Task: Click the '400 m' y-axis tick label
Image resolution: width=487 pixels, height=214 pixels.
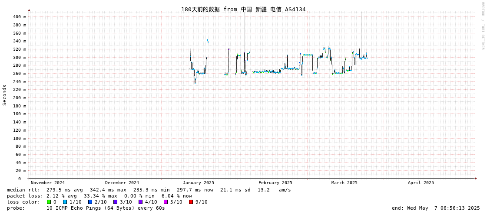Action: tap(20, 17)
